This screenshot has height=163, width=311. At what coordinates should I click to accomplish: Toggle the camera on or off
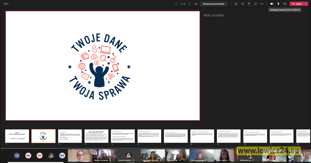[x=272, y=4]
